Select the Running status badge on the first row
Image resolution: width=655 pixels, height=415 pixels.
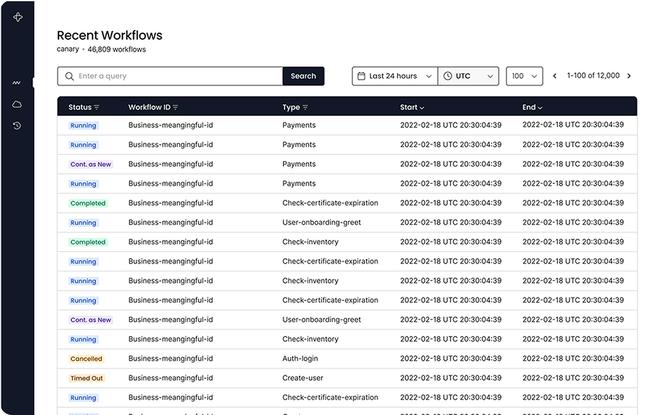pyautogui.click(x=83, y=125)
